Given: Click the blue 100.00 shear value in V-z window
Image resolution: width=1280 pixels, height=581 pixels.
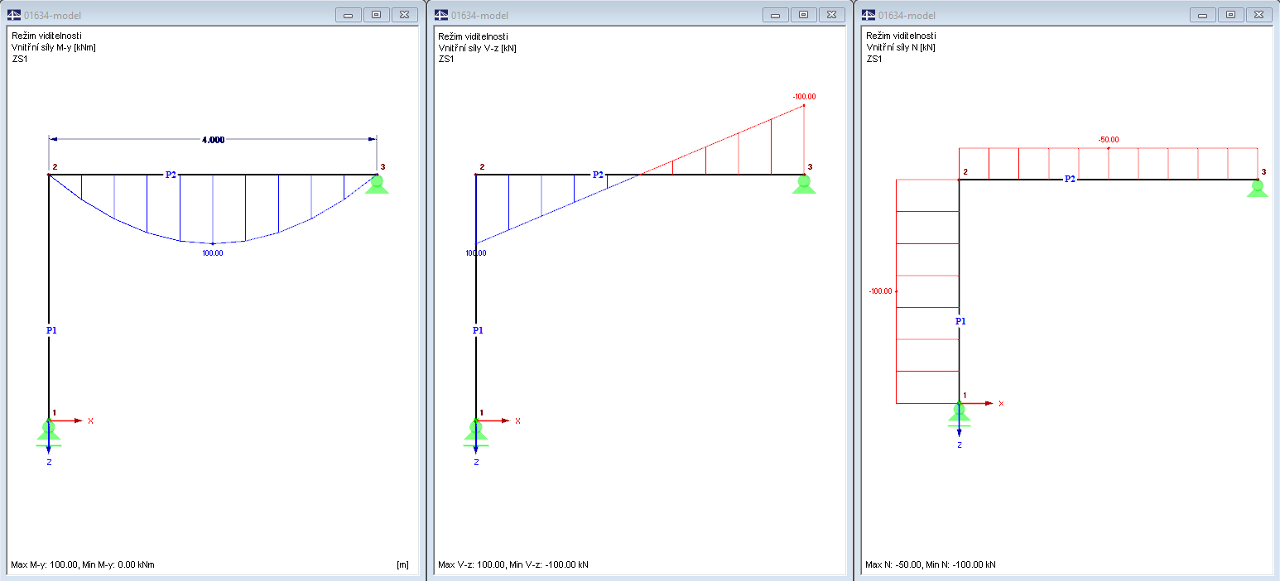Looking at the screenshot, I should pos(476,253).
